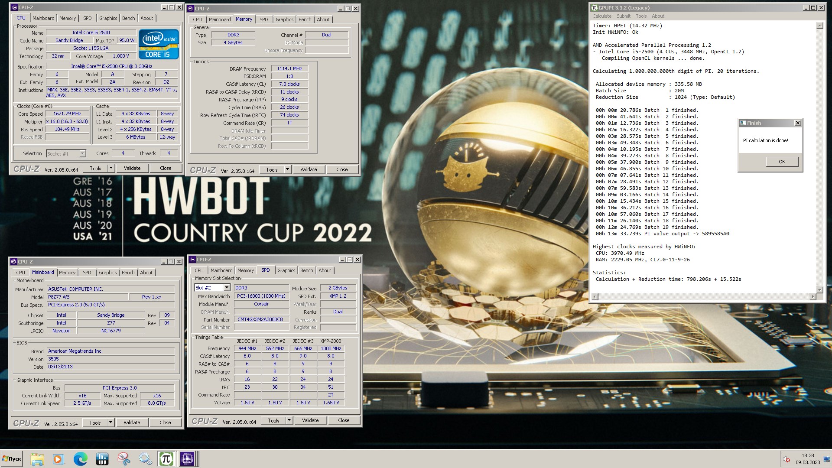The height and width of the screenshot is (468, 832).
Task: Select the SPD tab in the Memory CPU-Z window
Action: [263, 19]
